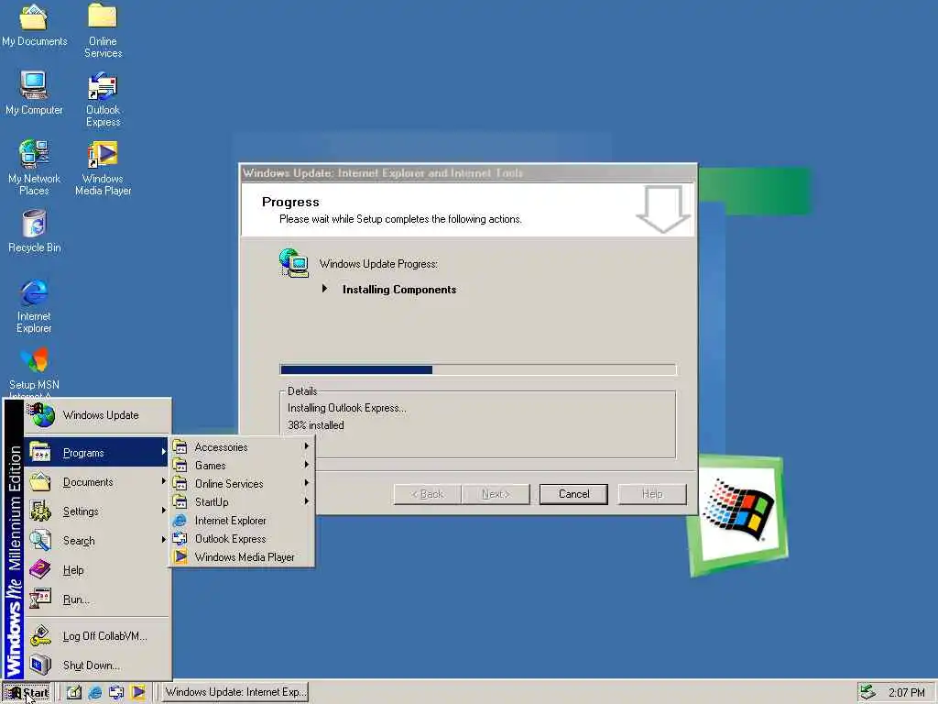This screenshot has width=938, height=704.
Task: Click the Settings gear icon in Start menu
Action: click(x=40, y=511)
